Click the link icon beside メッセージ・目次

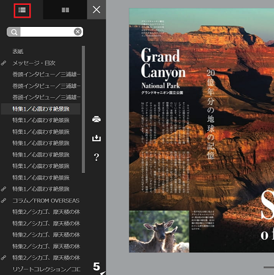click(4, 63)
